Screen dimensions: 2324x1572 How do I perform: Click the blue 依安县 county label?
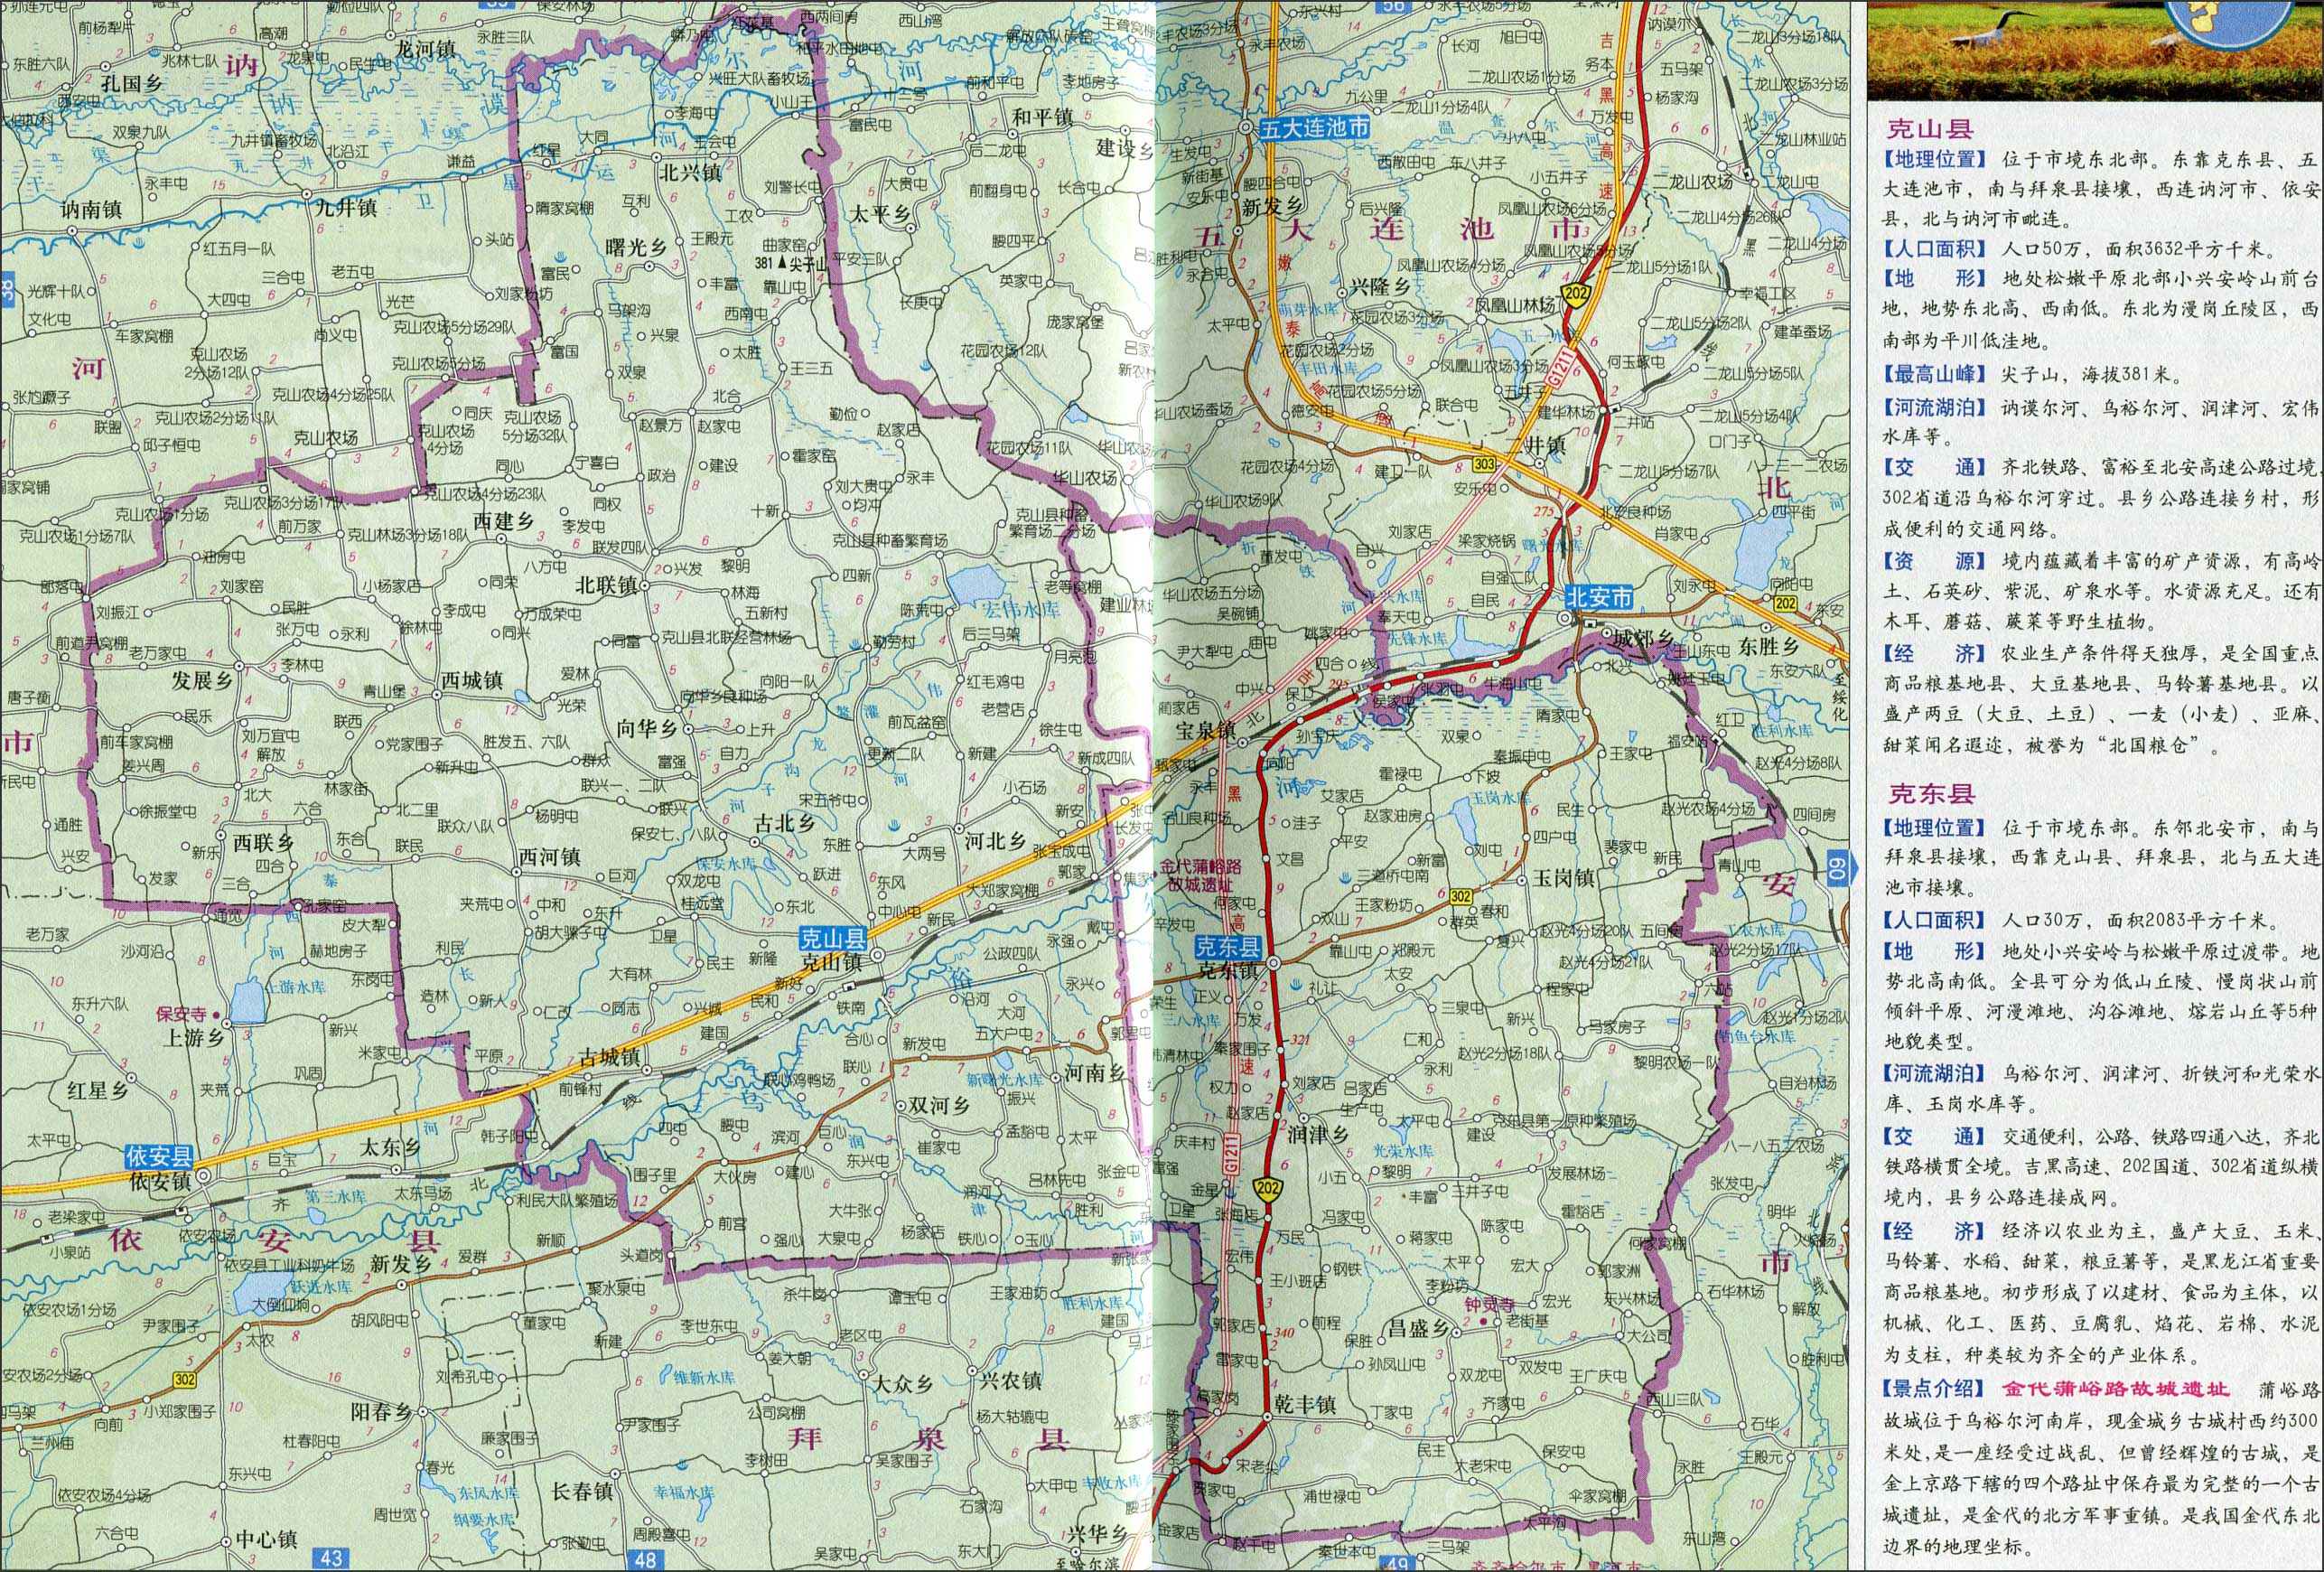point(159,1157)
